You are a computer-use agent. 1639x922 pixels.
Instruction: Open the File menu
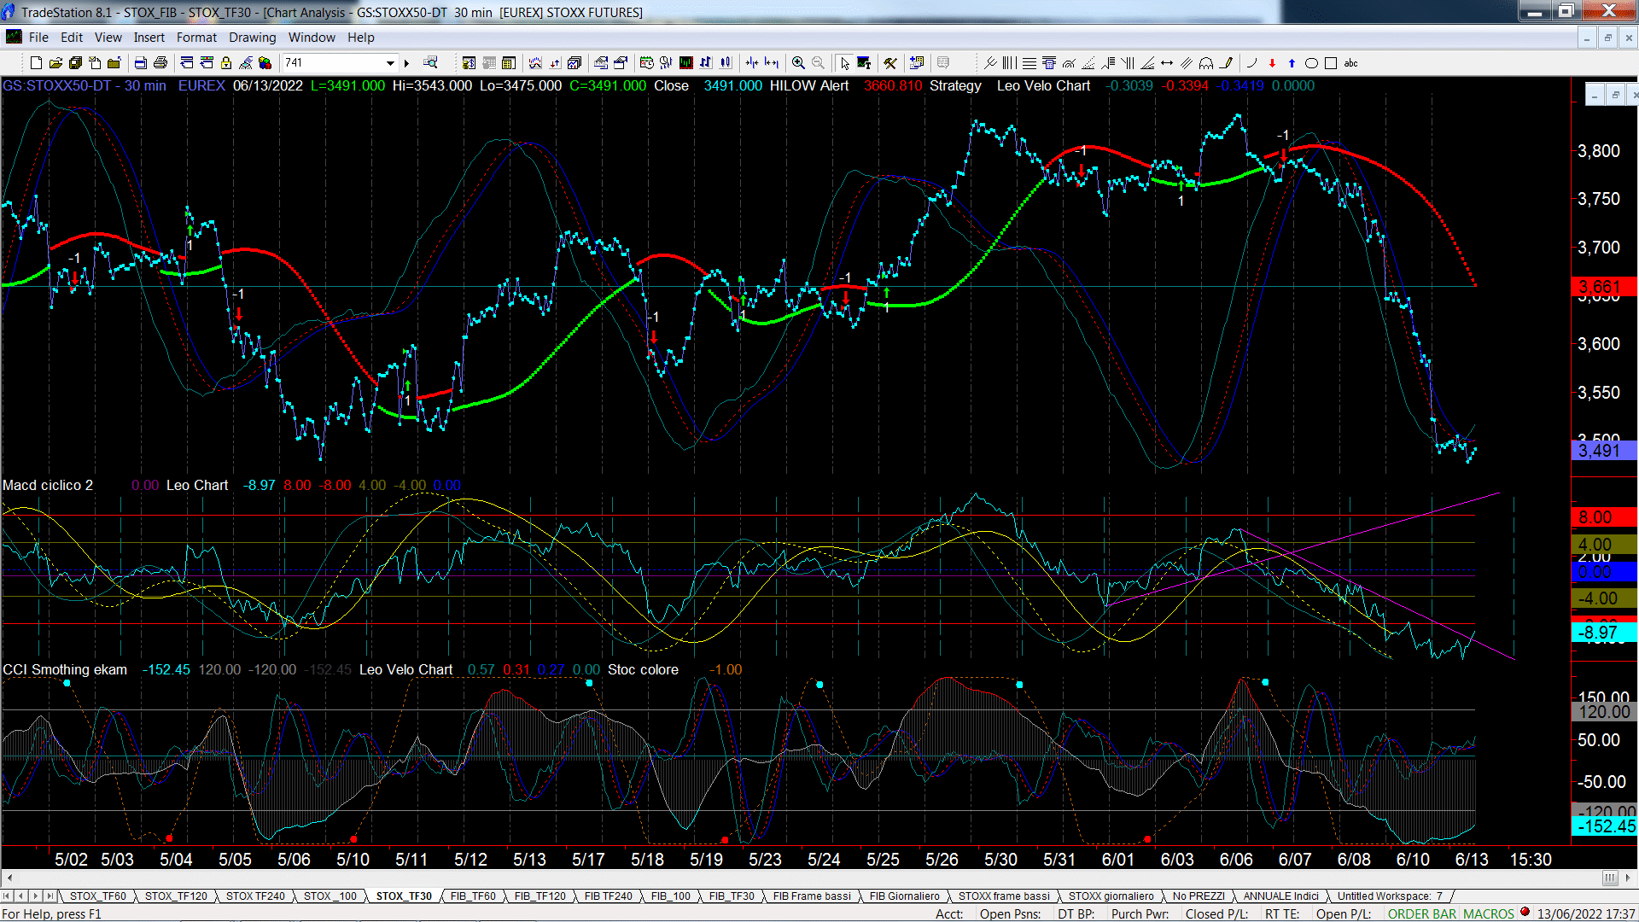[38, 38]
